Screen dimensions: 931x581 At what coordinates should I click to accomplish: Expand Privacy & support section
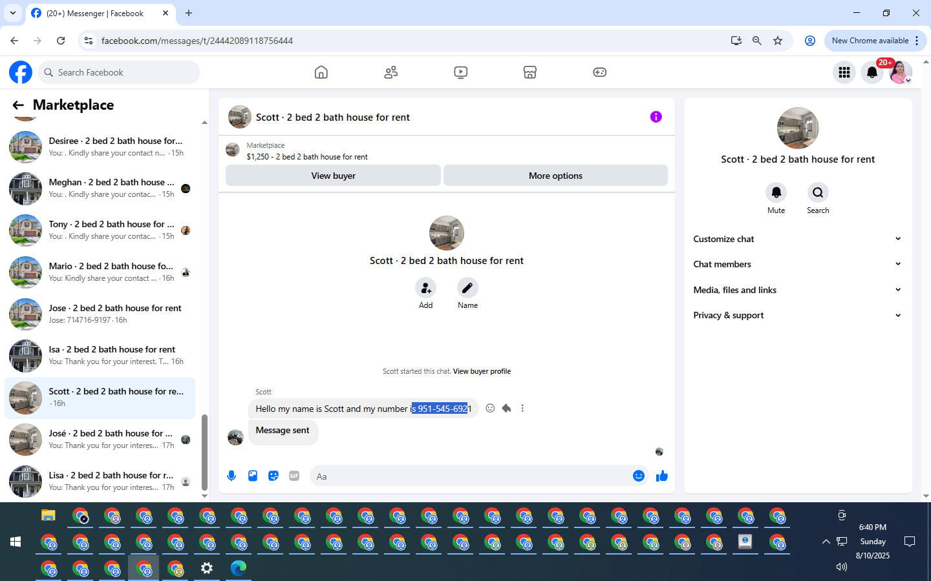coord(797,315)
